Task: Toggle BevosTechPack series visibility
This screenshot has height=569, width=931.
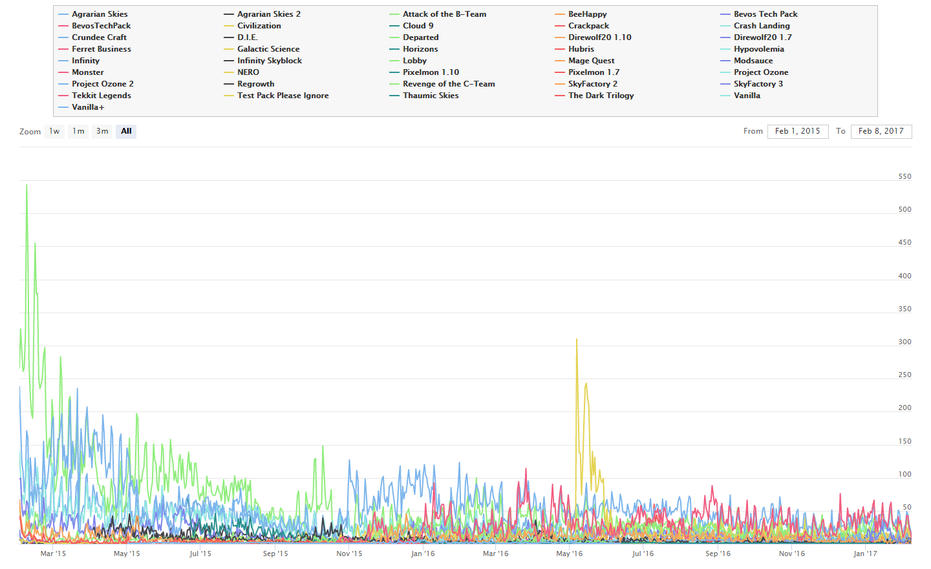Action: pyautogui.click(x=94, y=26)
